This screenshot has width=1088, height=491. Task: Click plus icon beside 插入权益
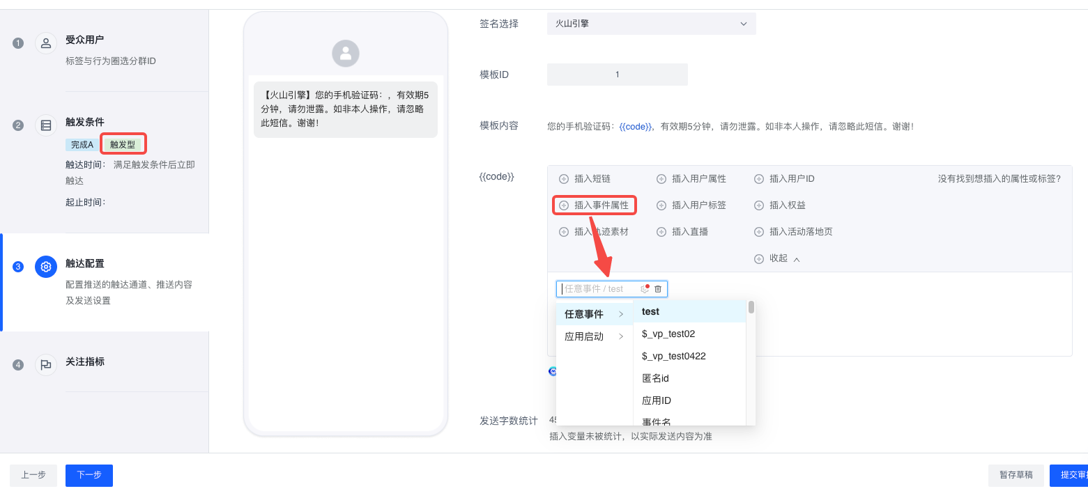click(x=759, y=205)
